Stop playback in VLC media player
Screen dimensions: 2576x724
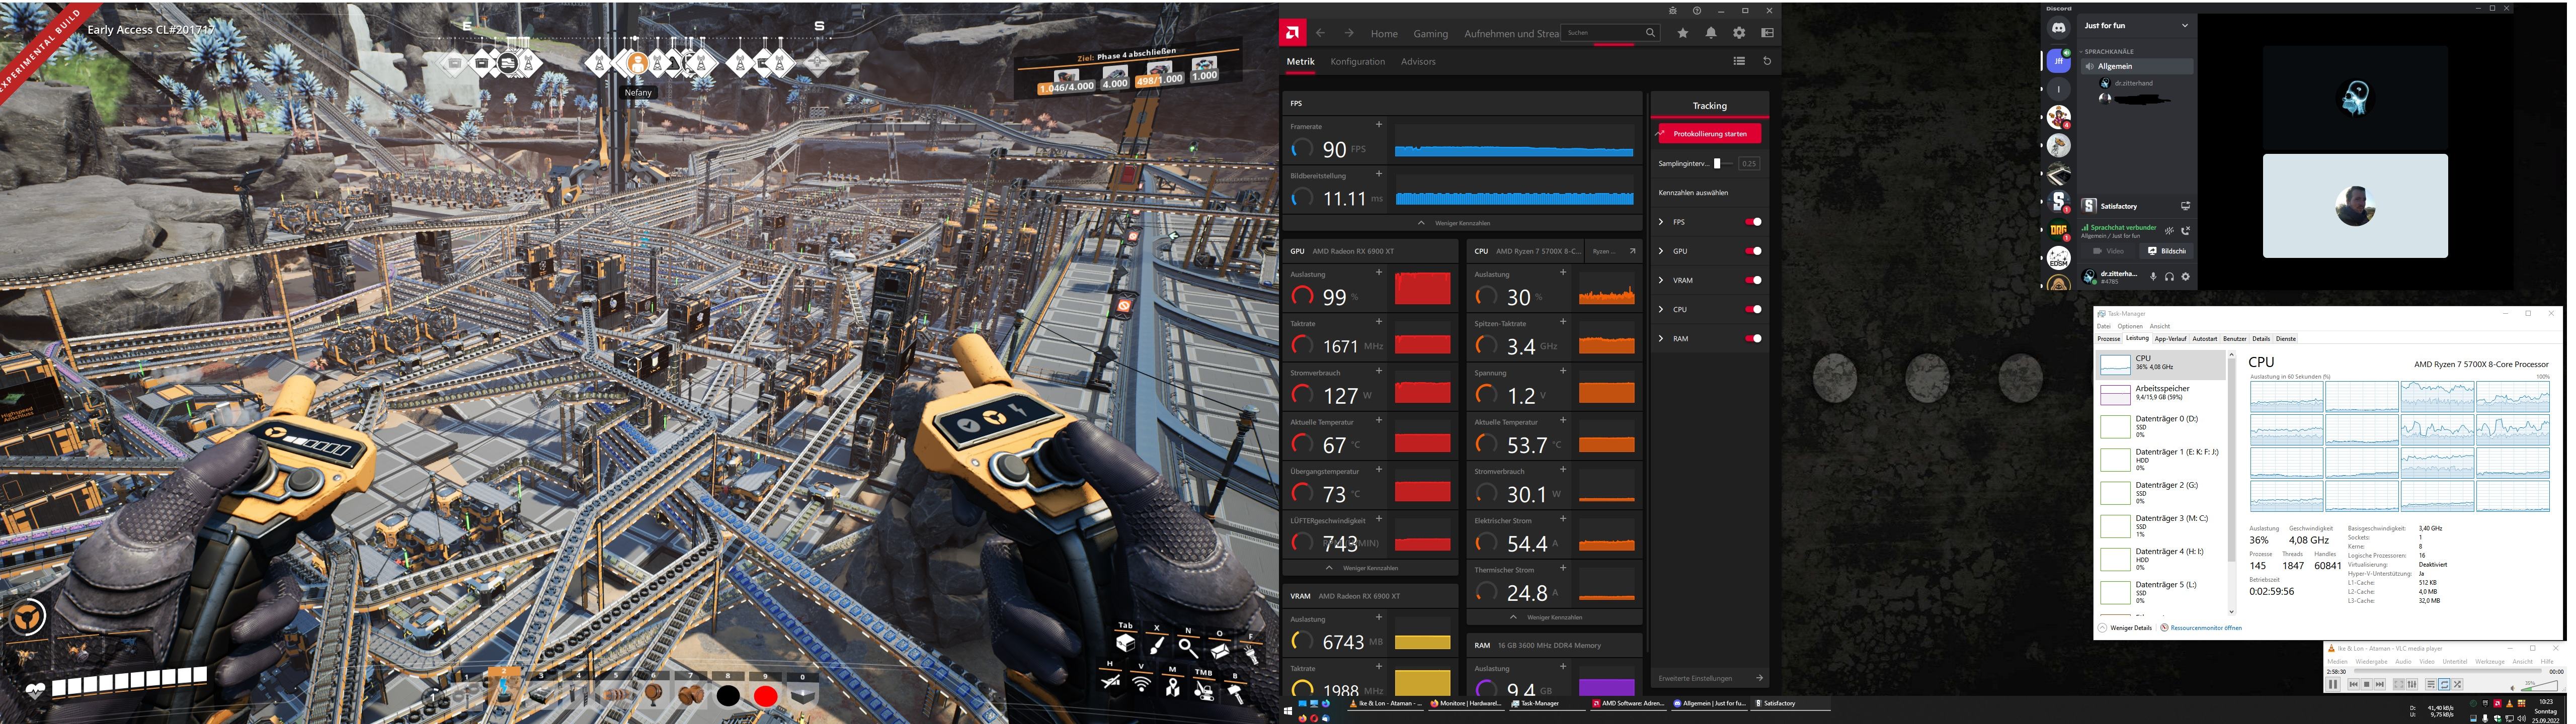2367,685
